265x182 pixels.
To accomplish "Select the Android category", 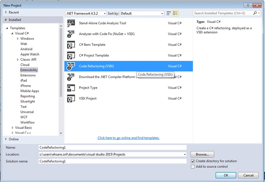I will (x=26, y=49).
